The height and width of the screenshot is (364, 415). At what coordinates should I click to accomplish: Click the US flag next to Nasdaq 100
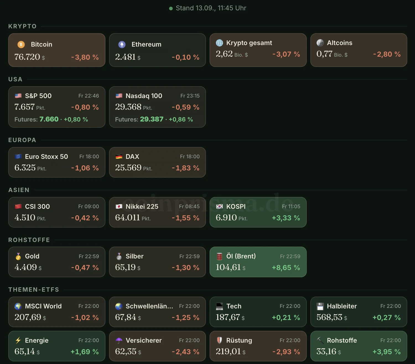pyautogui.click(x=119, y=96)
